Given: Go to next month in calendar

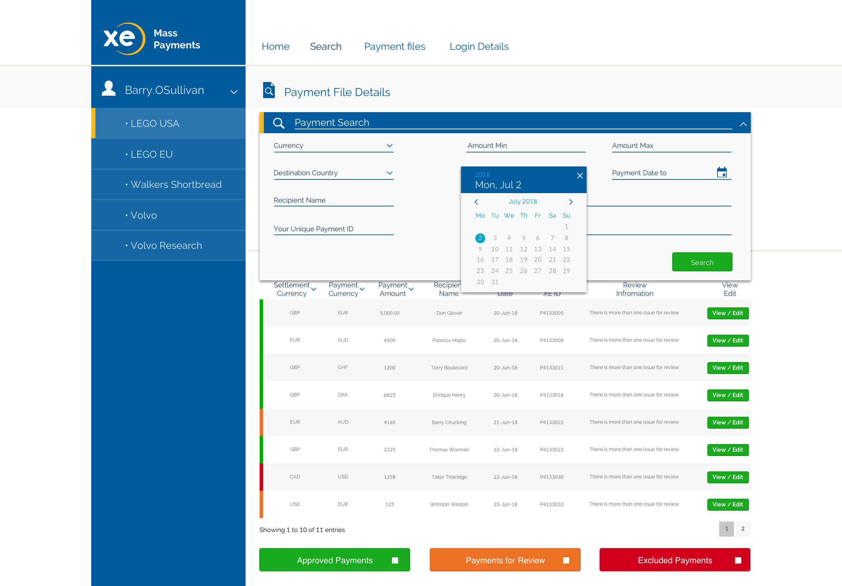Looking at the screenshot, I should (570, 202).
